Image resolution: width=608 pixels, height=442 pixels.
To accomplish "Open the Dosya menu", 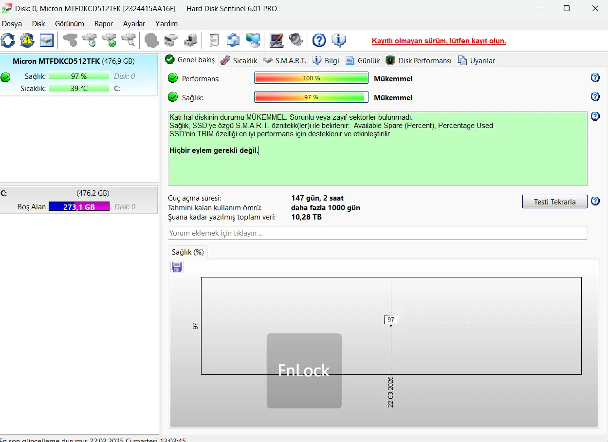I will tap(12, 23).
